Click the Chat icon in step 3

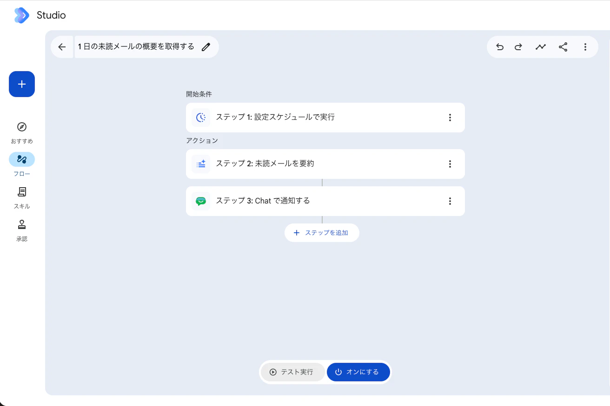(x=201, y=201)
